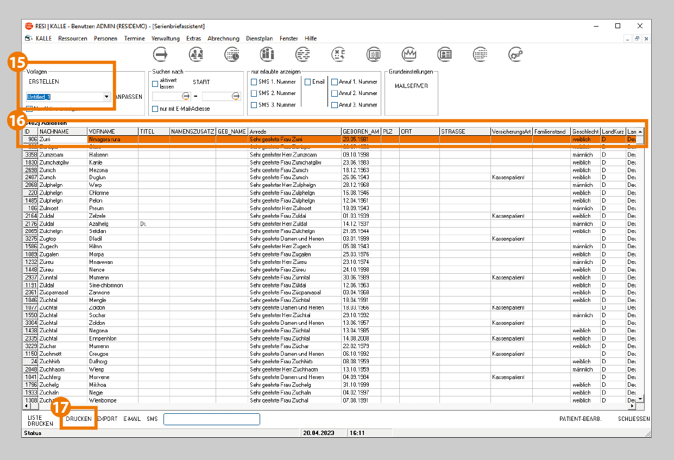Click the calculator symbols toolbar icon
The height and width of the screenshot is (460, 674).
338,54
